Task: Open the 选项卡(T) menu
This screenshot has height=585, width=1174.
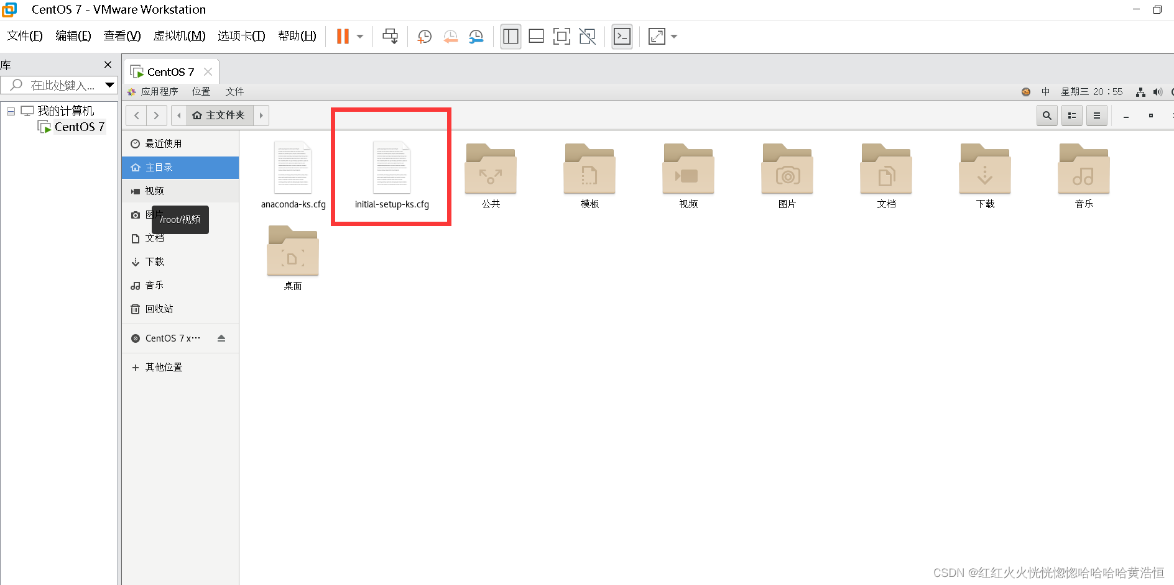Action: pos(241,36)
